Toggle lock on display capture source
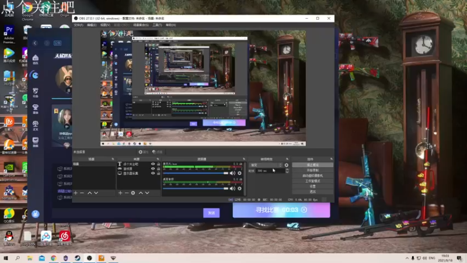This screenshot has height=263, width=467. pos(158,173)
